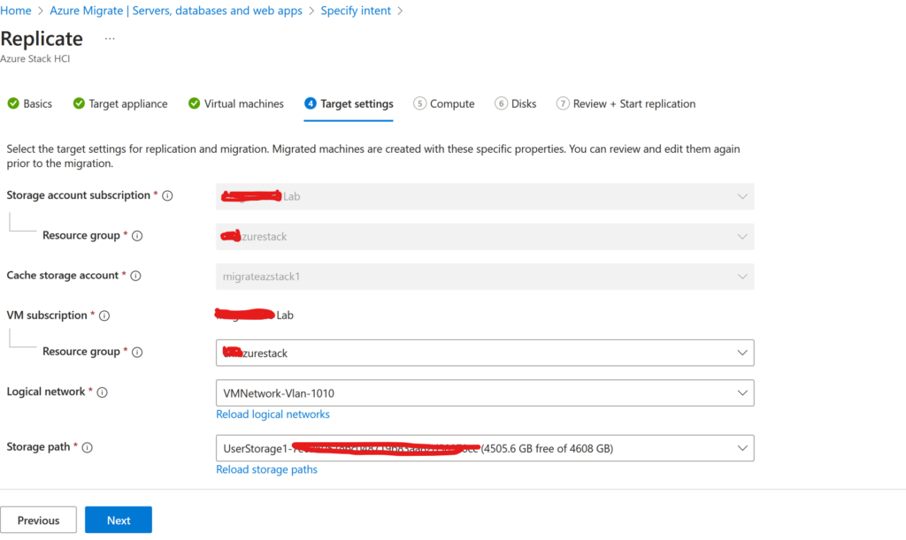906x540 pixels.
Task: Click info icon next to VM Resource group
Action: click(137, 352)
